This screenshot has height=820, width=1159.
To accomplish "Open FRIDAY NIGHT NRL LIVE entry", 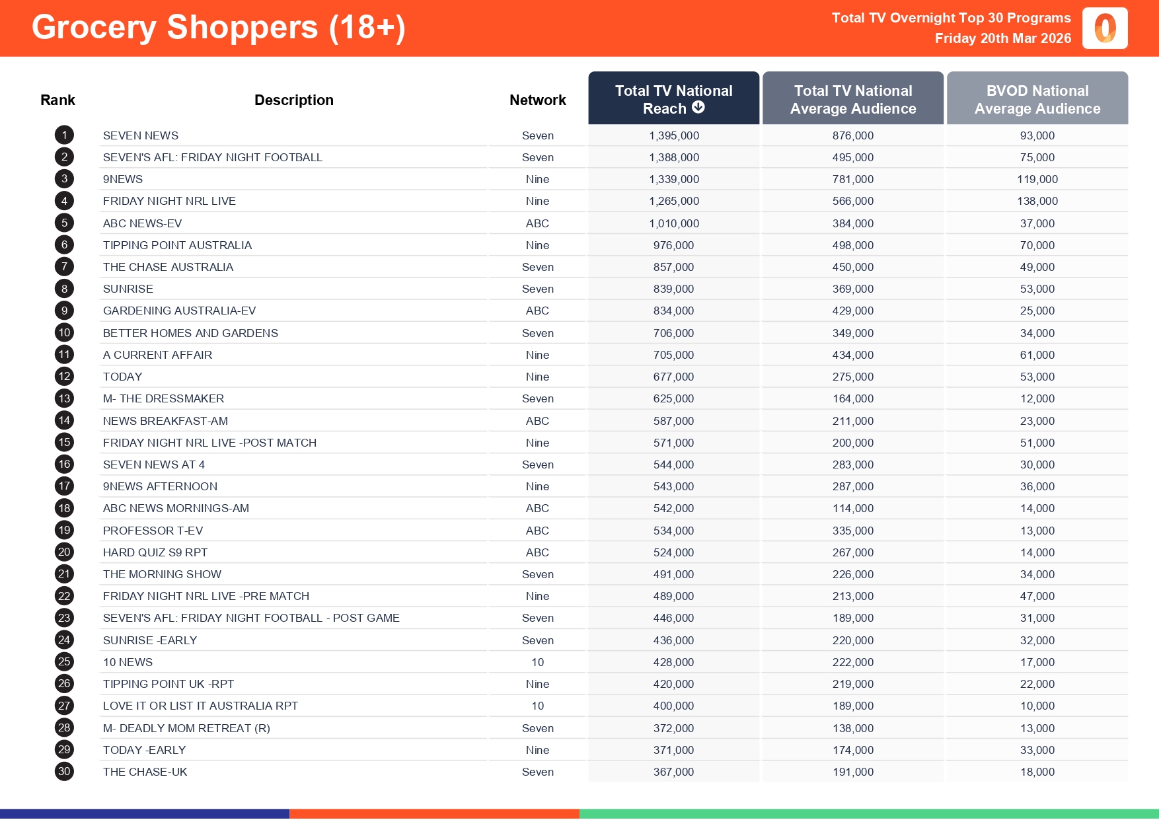I will (x=169, y=201).
